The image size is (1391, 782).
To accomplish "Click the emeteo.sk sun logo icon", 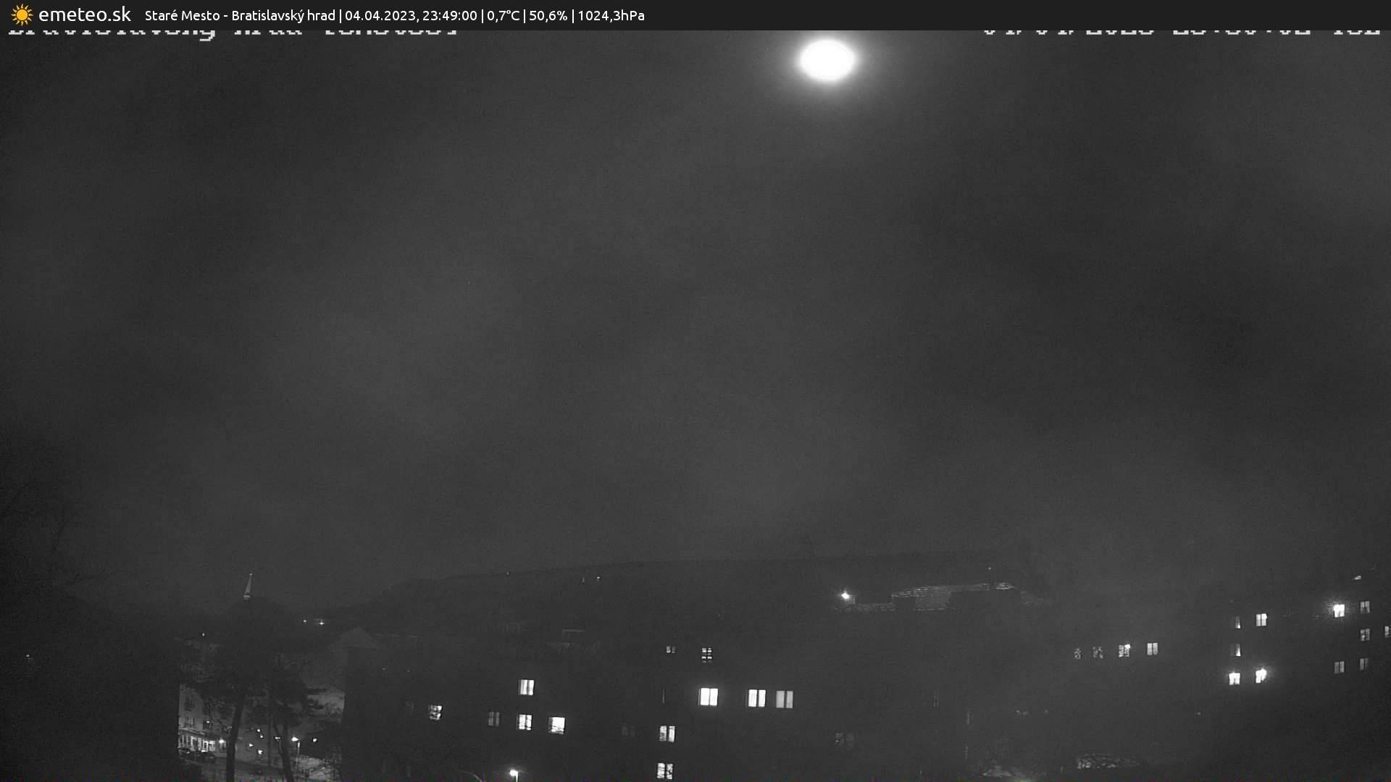I will (22, 15).
